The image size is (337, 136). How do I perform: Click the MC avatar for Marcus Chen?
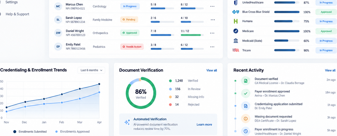click(x=58, y=6)
